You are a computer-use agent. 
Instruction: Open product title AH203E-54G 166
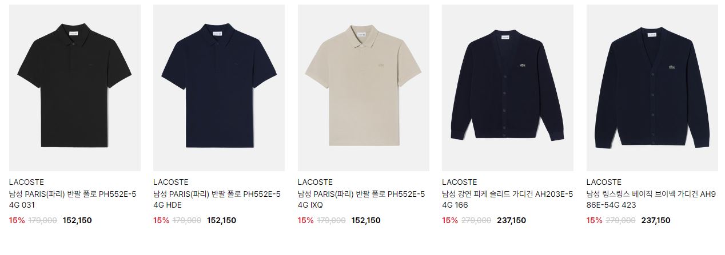(508, 200)
